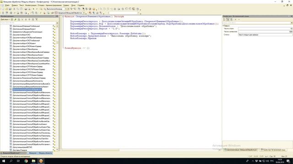The height and width of the screenshot is (164, 293).
Task: Open the Windows notification center
Action: [288, 161]
